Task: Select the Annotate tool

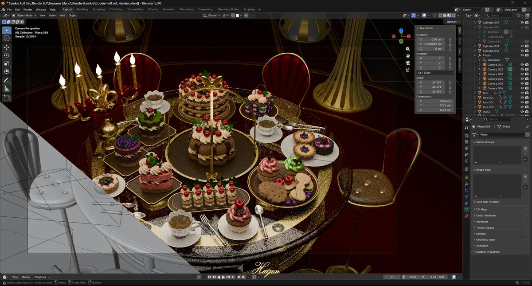Action: [x=7, y=81]
